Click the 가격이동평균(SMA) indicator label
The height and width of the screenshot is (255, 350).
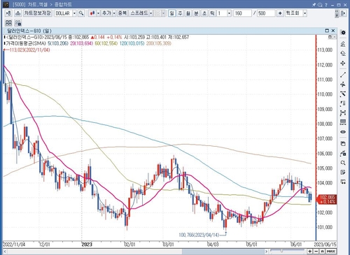click(26, 43)
